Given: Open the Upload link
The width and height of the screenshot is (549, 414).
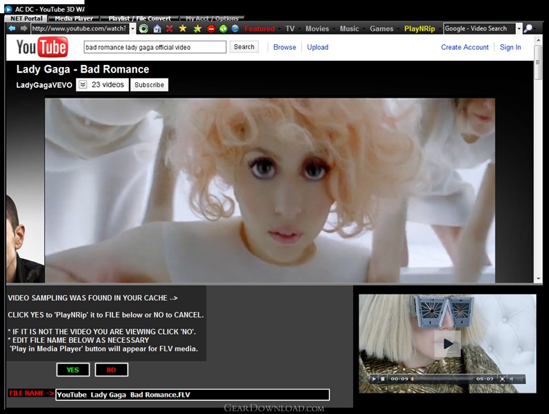Looking at the screenshot, I should (x=317, y=48).
